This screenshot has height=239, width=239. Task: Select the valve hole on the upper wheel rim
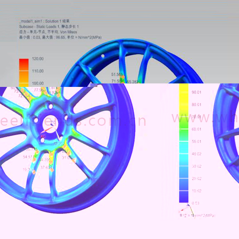point(103,56)
